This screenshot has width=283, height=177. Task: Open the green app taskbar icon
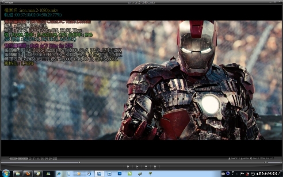130,174
